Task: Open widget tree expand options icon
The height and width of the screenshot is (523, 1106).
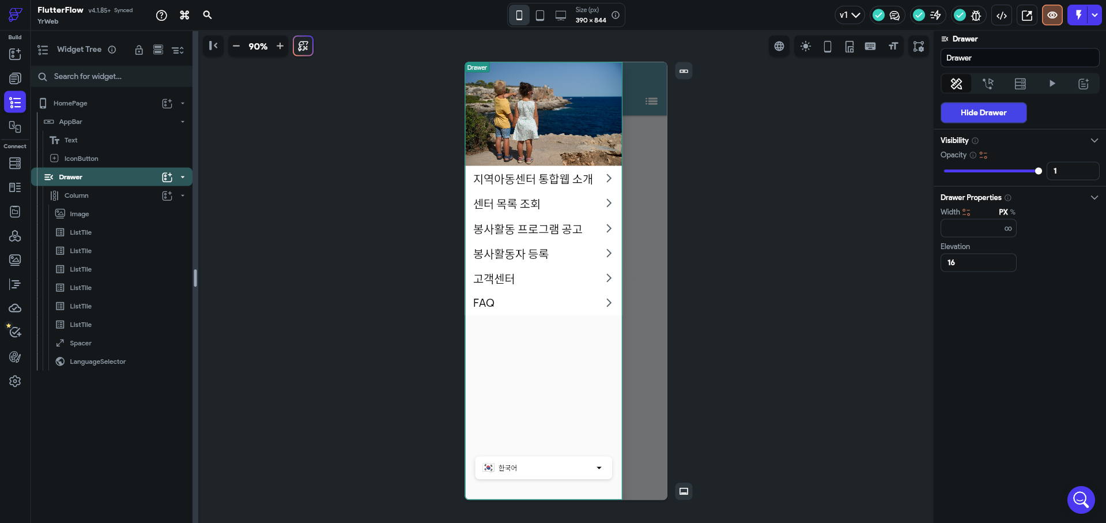Action: coord(178,50)
